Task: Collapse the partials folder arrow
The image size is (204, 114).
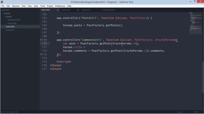Action: point(4,17)
